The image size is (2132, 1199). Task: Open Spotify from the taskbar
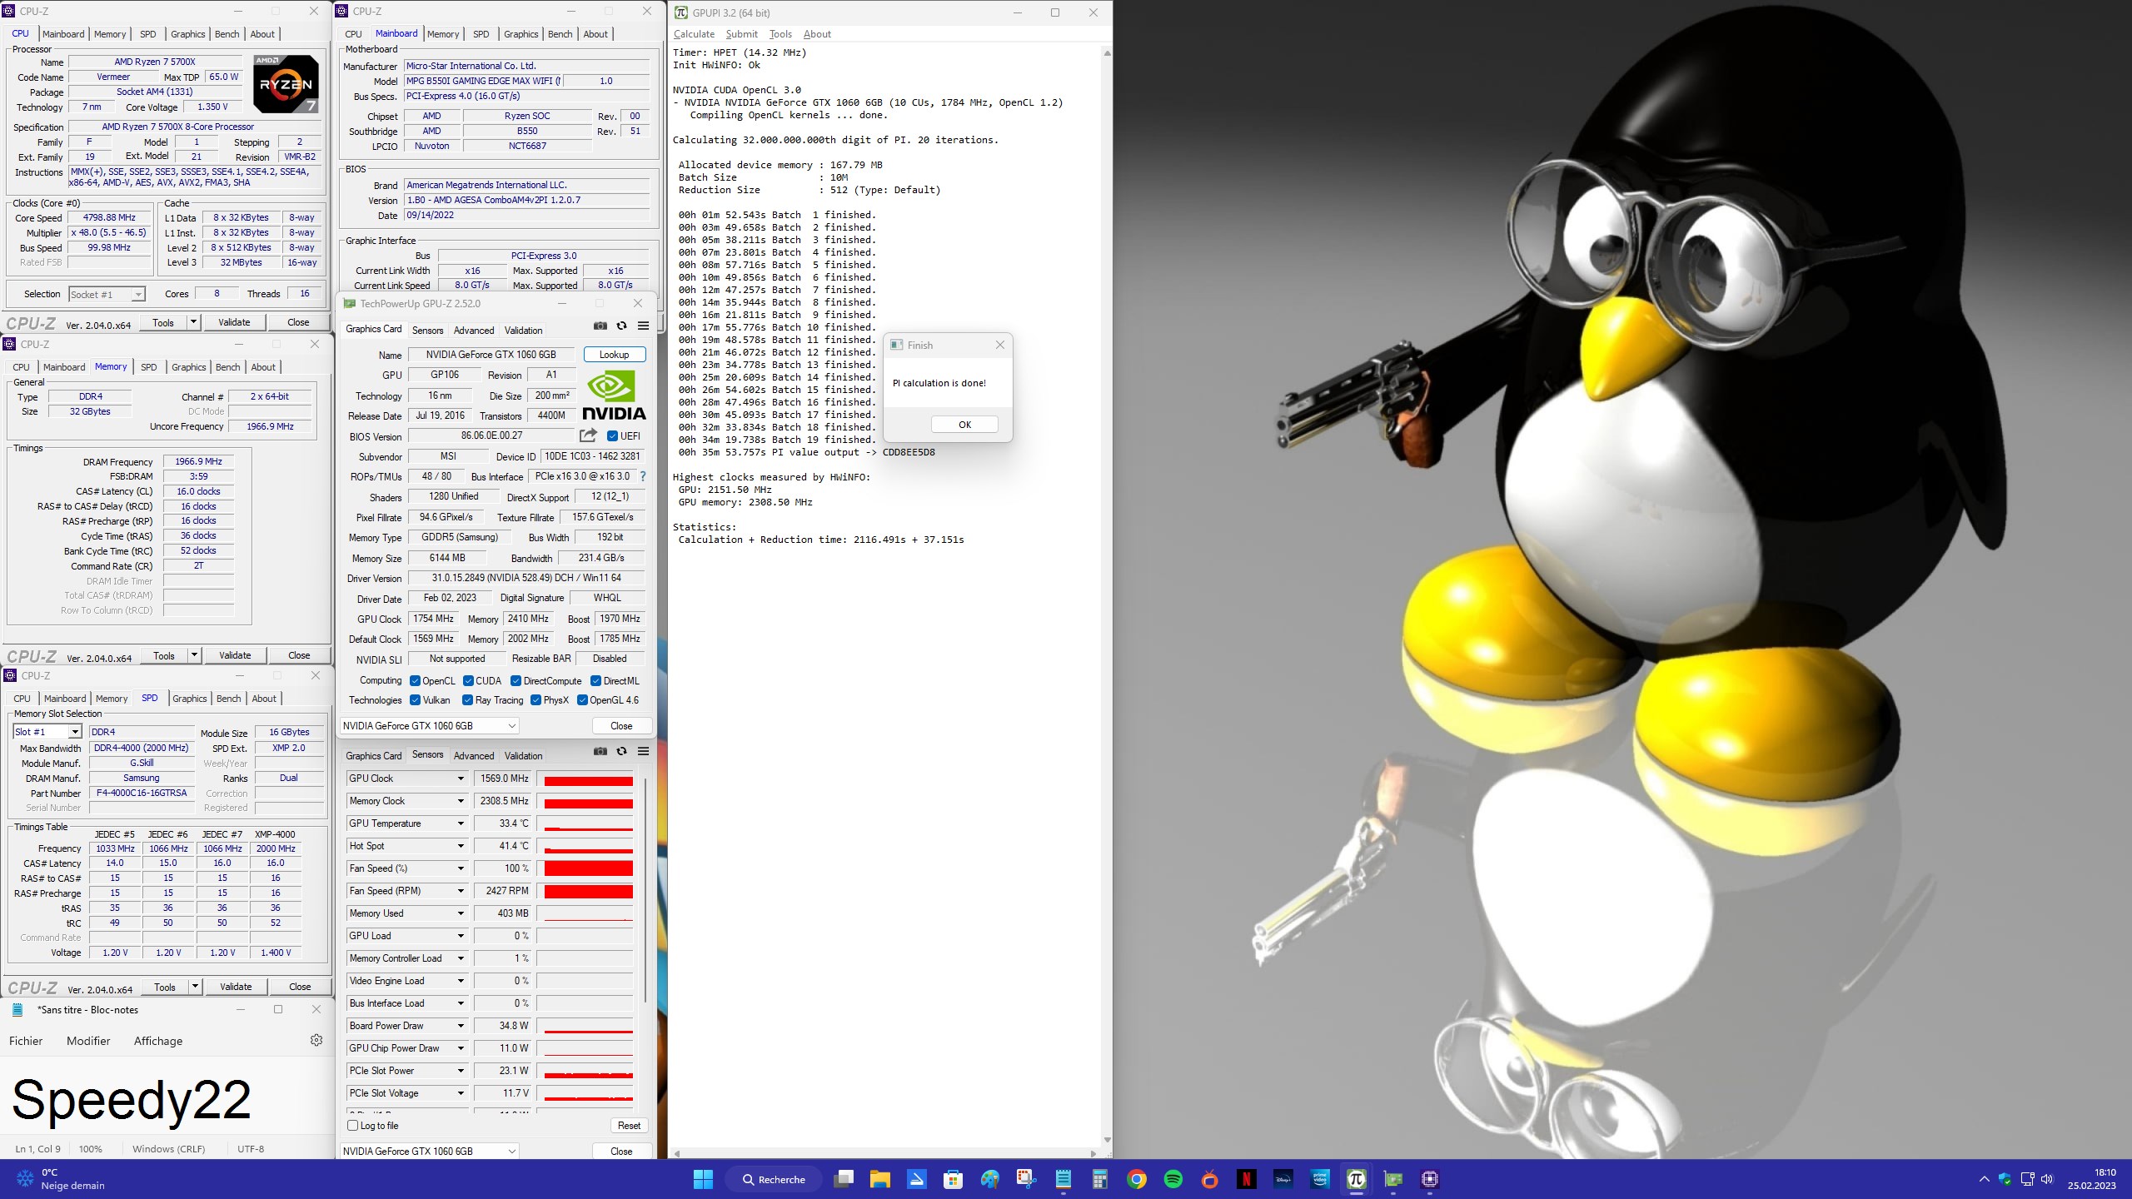[x=1173, y=1179]
